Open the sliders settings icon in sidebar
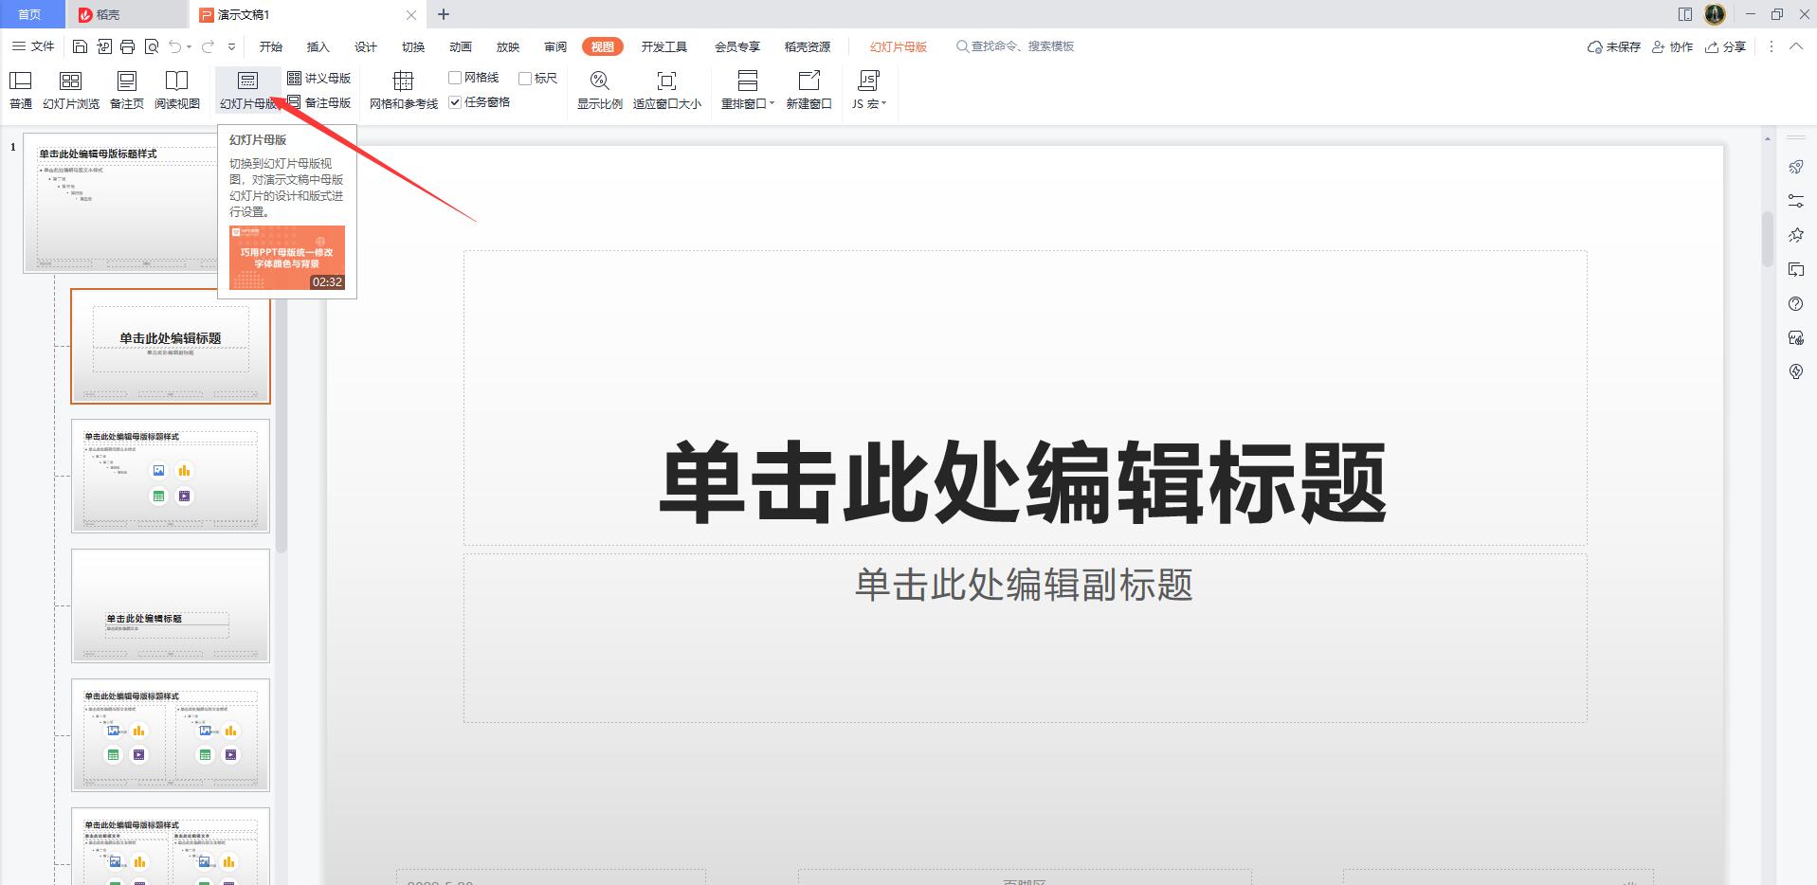This screenshot has width=1817, height=885. tap(1796, 201)
